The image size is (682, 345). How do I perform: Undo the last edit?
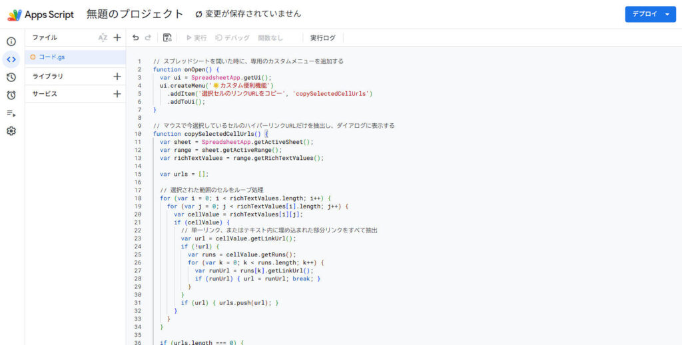pos(136,38)
